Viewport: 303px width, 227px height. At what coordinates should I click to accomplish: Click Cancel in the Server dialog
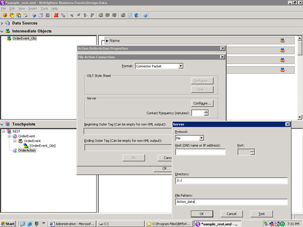[231, 213]
